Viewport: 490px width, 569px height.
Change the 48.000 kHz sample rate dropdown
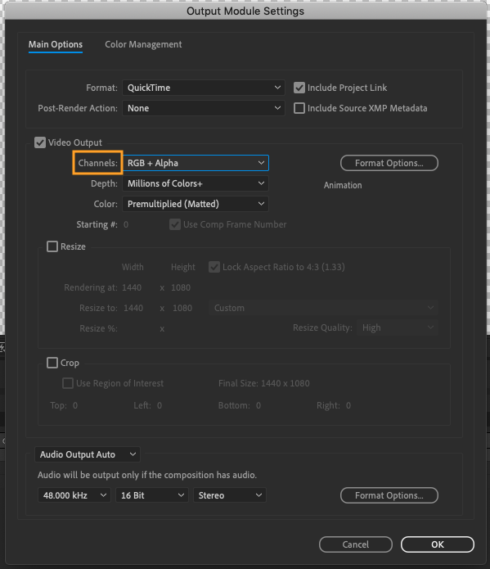pos(74,495)
